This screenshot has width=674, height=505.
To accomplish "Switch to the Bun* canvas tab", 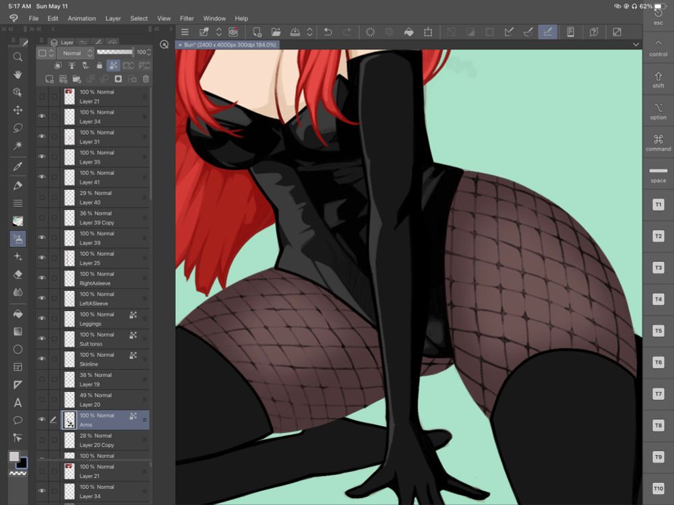I will (x=228, y=44).
